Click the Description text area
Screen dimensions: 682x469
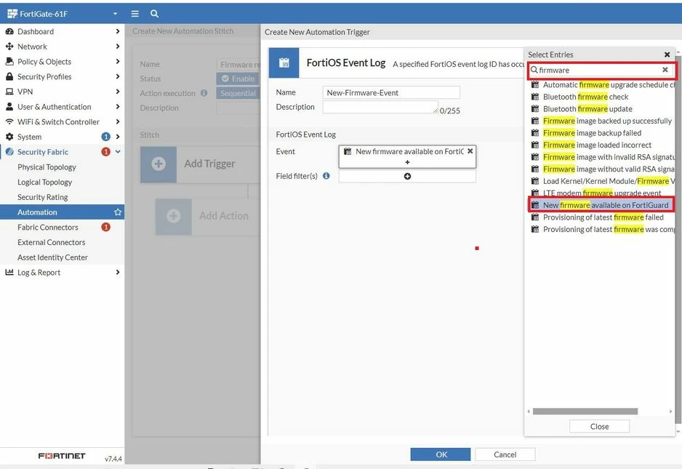coord(380,107)
